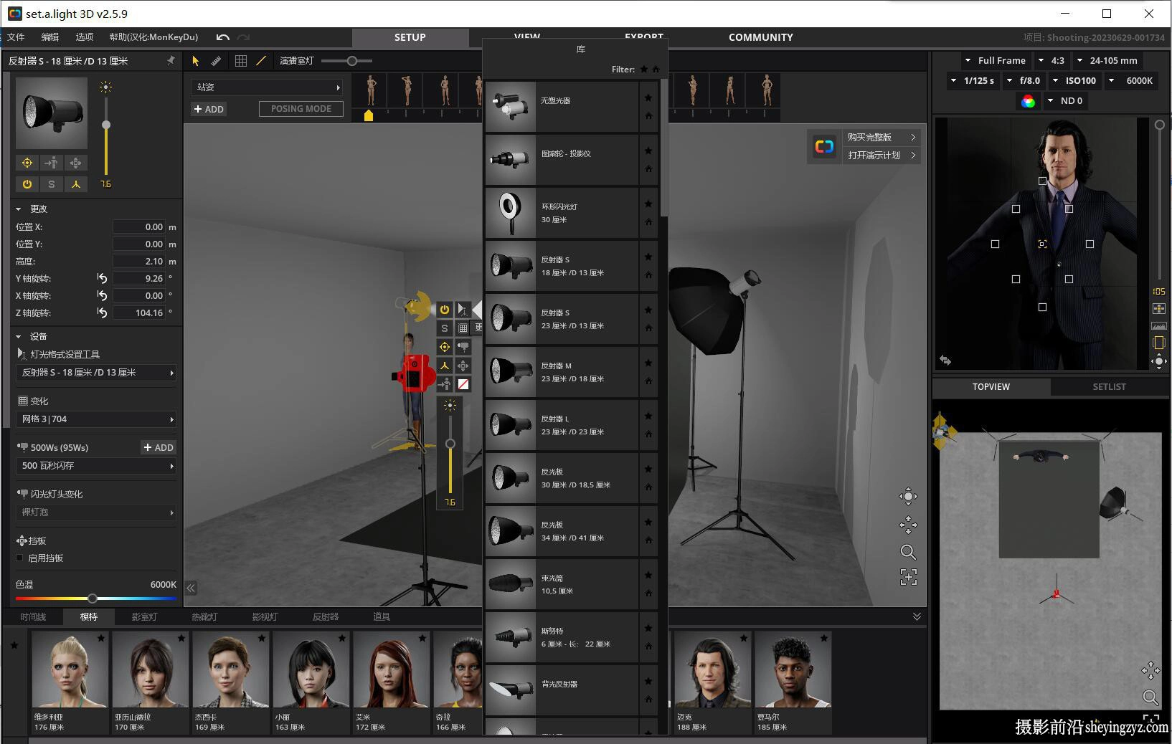This screenshot has width=1172, height=744.
Task: Click the viewport orbit camera icon
Action: point(908,496)
